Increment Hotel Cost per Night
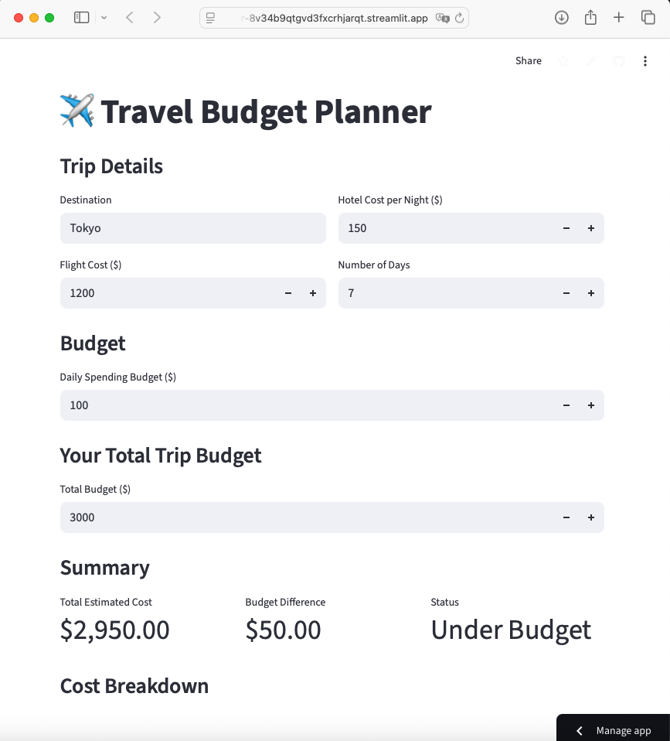The image size is (670, 741). (x=590, y=228)
